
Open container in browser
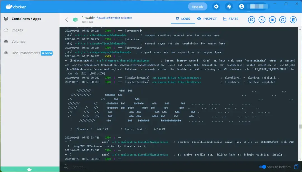[252, 20]
